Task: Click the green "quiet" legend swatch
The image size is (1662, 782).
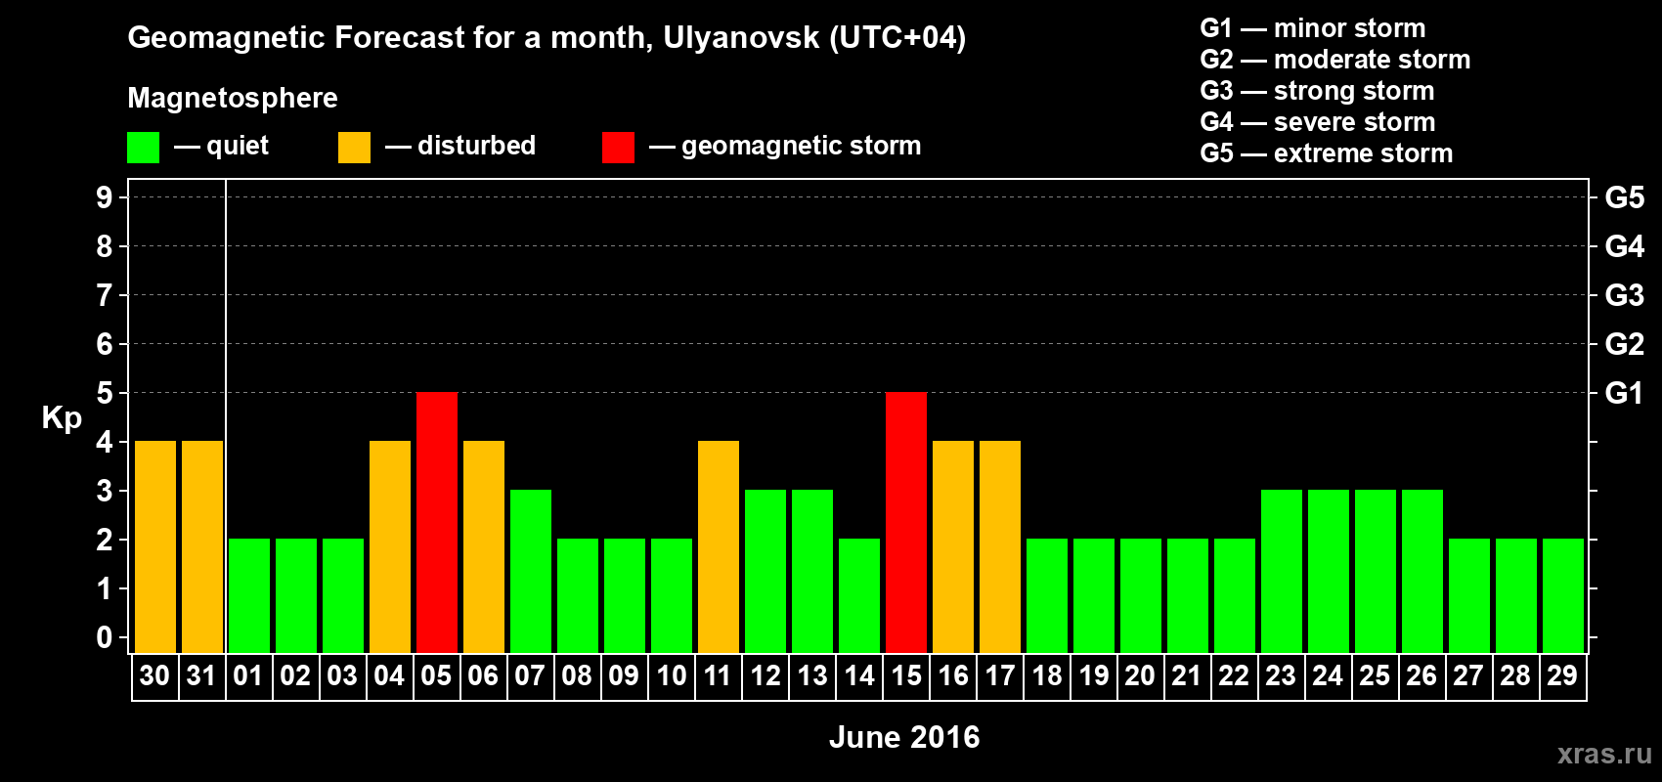Action: click(143, 148)
